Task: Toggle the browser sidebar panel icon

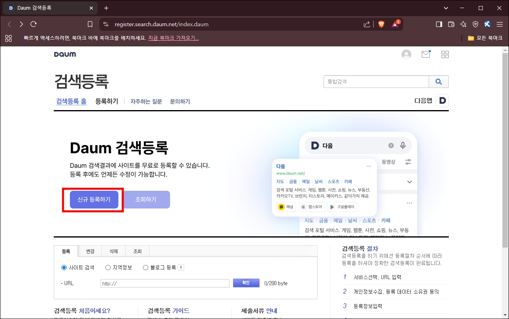Action: pos(439,24)
